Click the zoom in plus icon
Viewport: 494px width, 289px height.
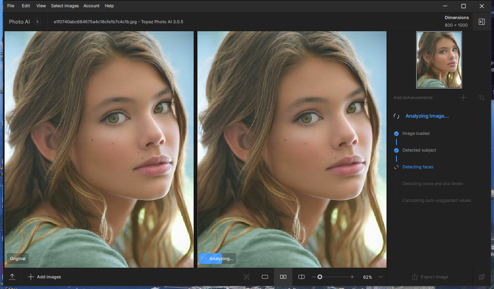pos(352,277)
